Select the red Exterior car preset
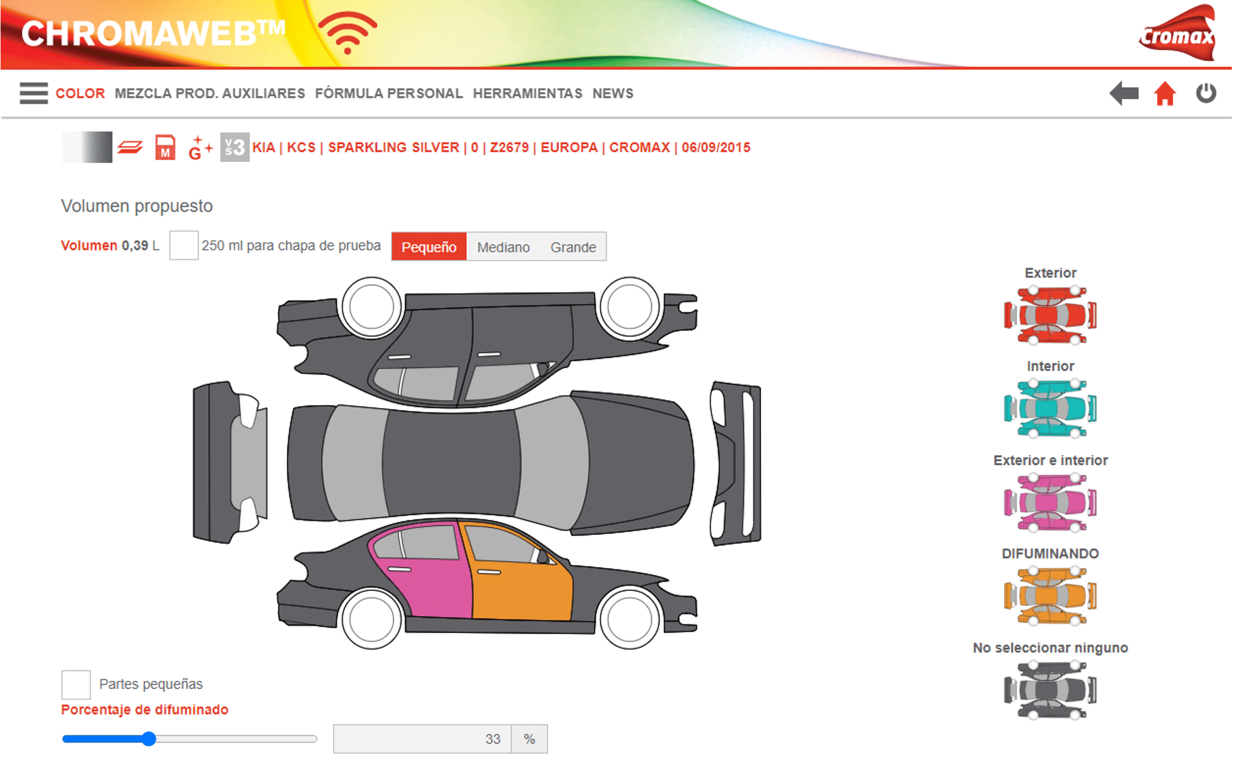 [1050, 315]
